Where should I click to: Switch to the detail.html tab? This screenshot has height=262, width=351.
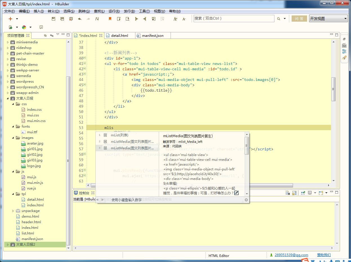pos(119,35)
